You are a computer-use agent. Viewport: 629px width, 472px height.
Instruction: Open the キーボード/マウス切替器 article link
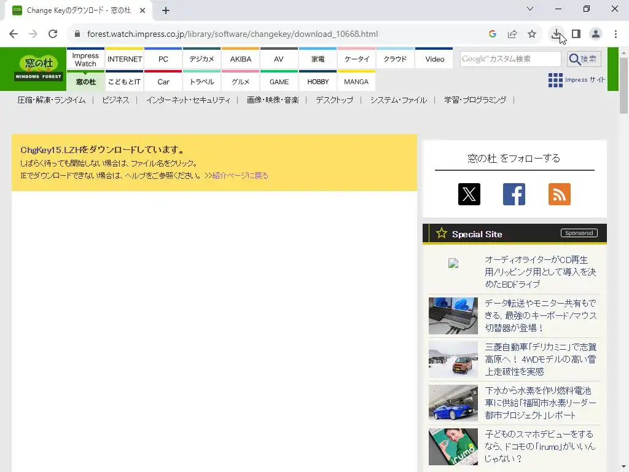(541, 315)
